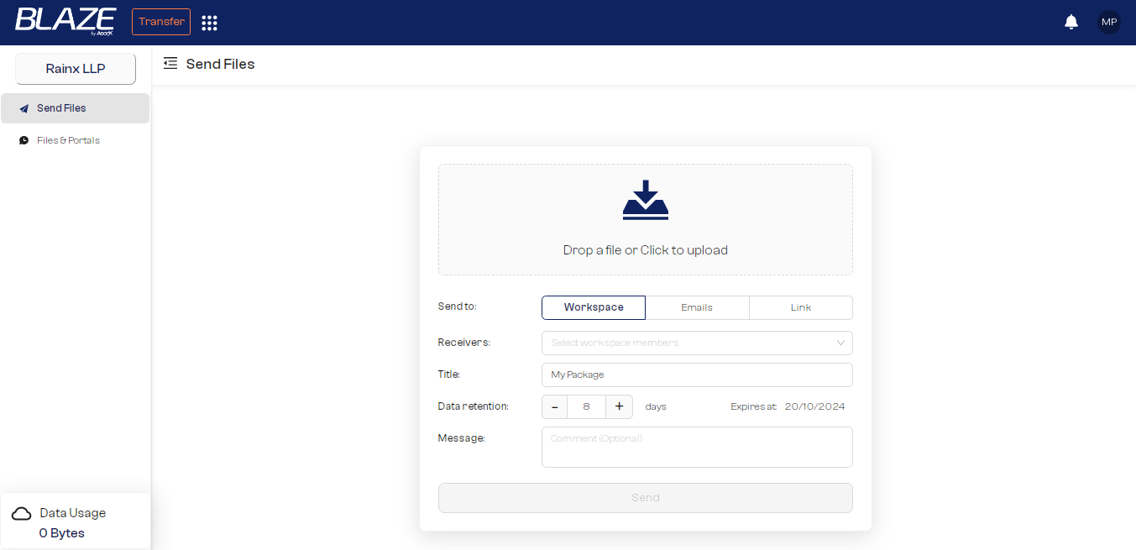Click the Title field containing My Package
1136x550 pixels.
697,375
